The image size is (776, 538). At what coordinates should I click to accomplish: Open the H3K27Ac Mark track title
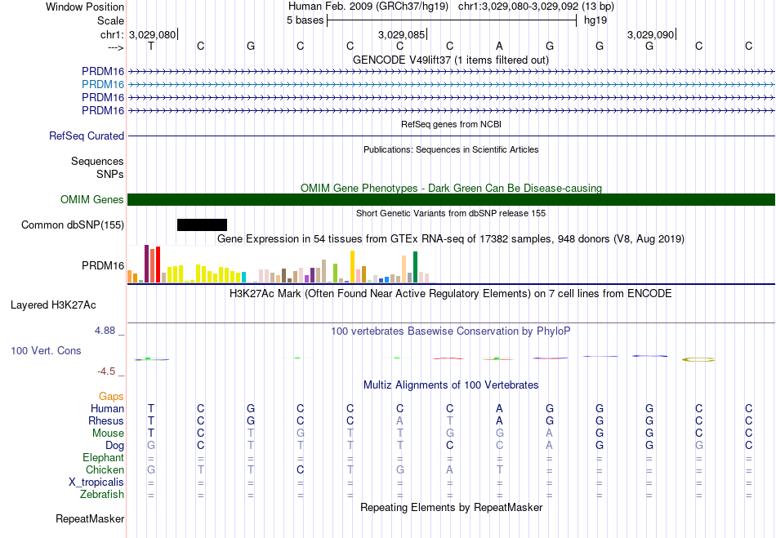click(x=451, y=294)
